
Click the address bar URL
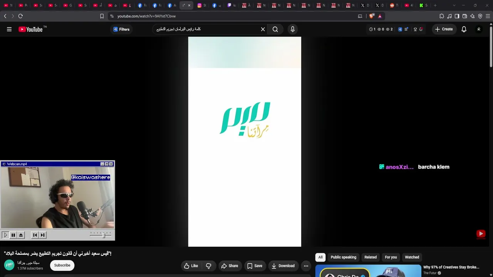point(146,16)
